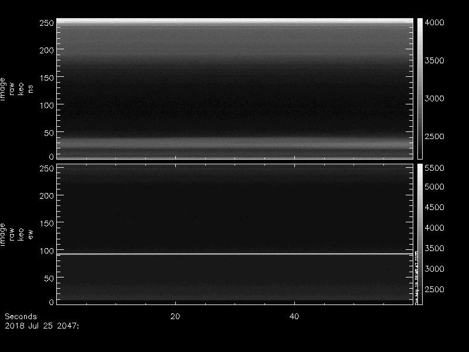This screenshot has height=352, width=469.
Task: Click x-axis tick label '20'
Action: pos(175,316)
